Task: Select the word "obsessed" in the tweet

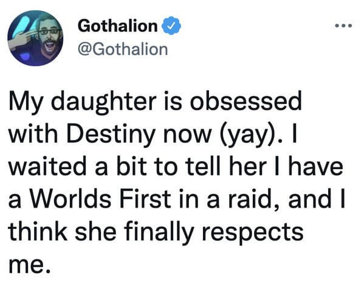Action: pyautogui.click(x=246, y=102)
